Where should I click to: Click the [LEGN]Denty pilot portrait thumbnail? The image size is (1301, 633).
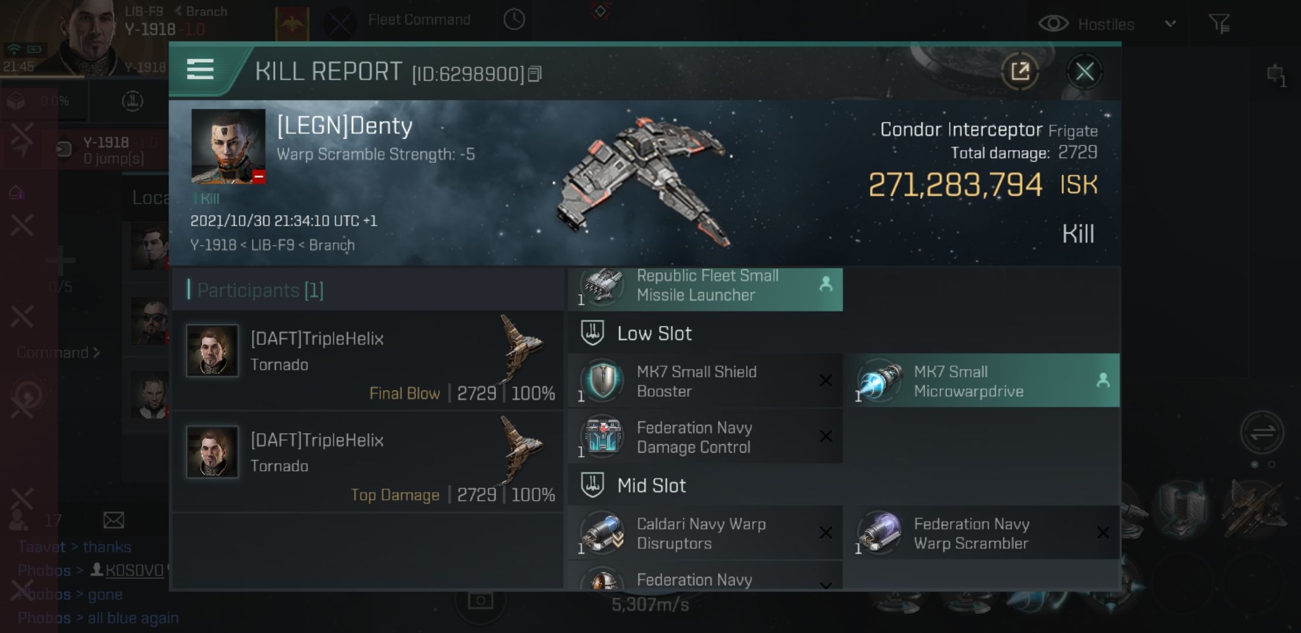(227, 148)
